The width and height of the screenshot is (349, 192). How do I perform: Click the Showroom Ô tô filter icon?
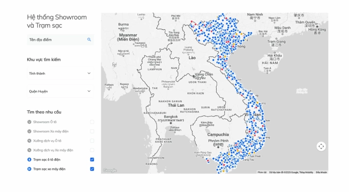(x=29, y=122)
